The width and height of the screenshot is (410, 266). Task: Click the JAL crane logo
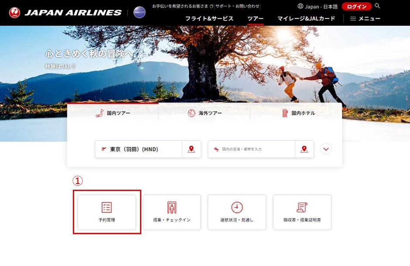click(14, 13)
